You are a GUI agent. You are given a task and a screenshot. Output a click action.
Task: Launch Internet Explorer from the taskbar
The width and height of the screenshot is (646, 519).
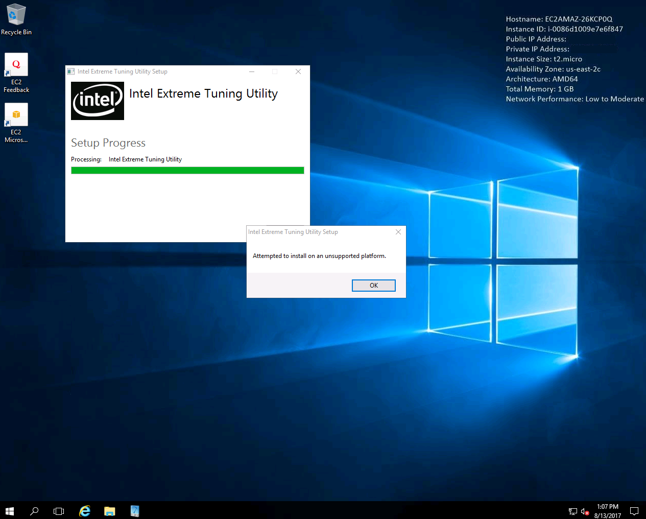[x=84, y=511]
